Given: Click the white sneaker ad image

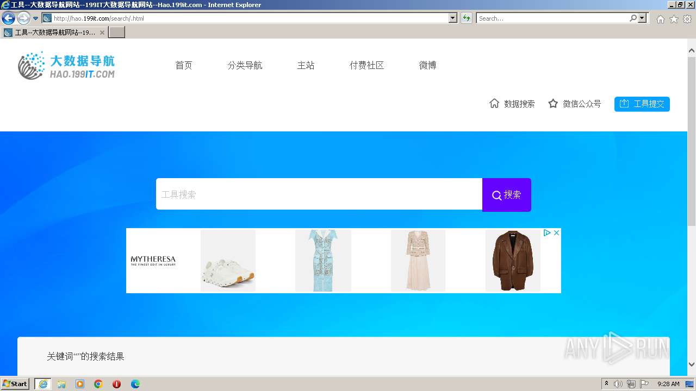Looking at the screenshot, I should point(228,261).
